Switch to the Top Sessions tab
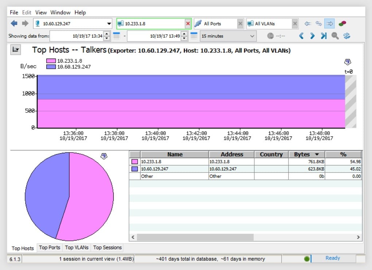This screenshot has width=372, height=270. pyautogui.click(x=107, y=247)
